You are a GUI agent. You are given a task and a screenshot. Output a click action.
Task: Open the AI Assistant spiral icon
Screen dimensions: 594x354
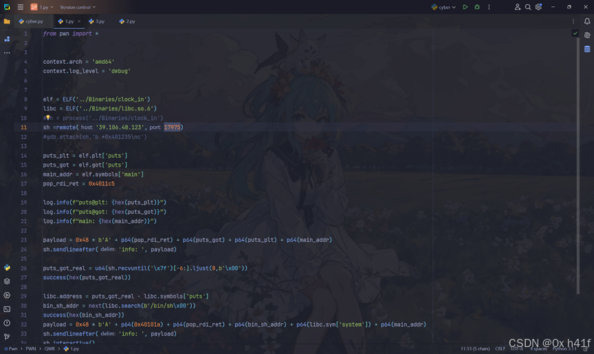(x=587, y=35)
